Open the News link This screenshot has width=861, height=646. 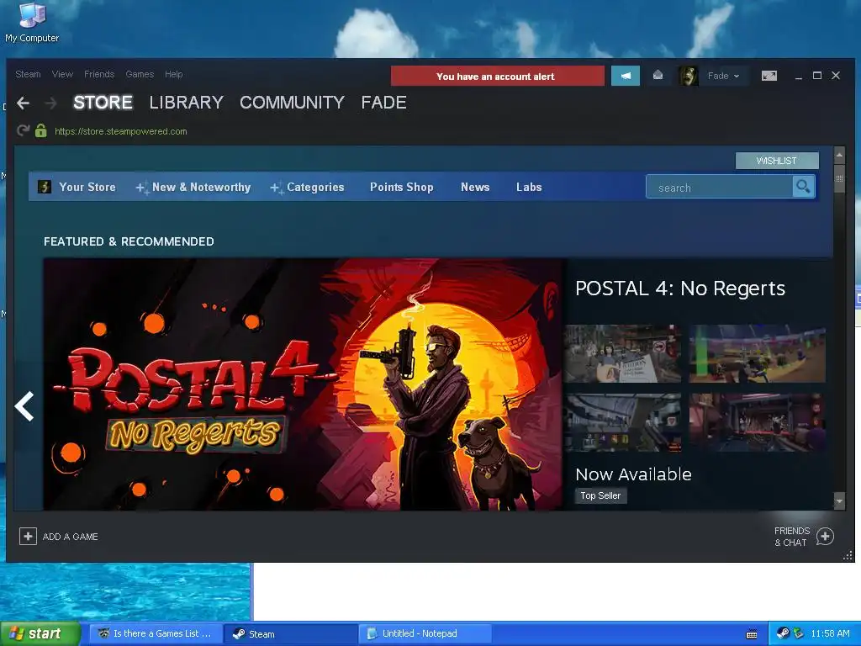click(475, 187)
